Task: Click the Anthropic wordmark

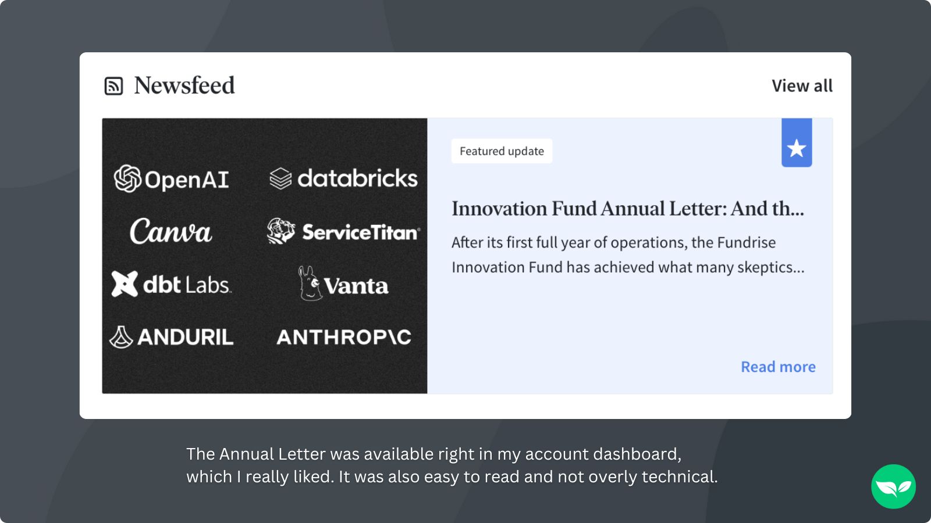Action: tap(344, 337)
